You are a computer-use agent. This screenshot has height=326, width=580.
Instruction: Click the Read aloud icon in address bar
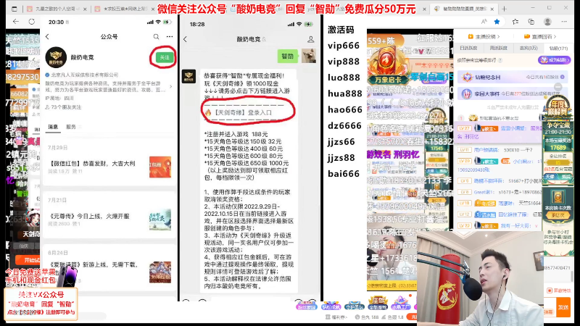pos(484,22)
